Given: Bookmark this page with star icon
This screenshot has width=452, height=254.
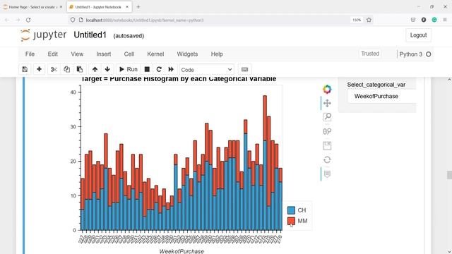Looking at the screenshot, I should [369, 20].
